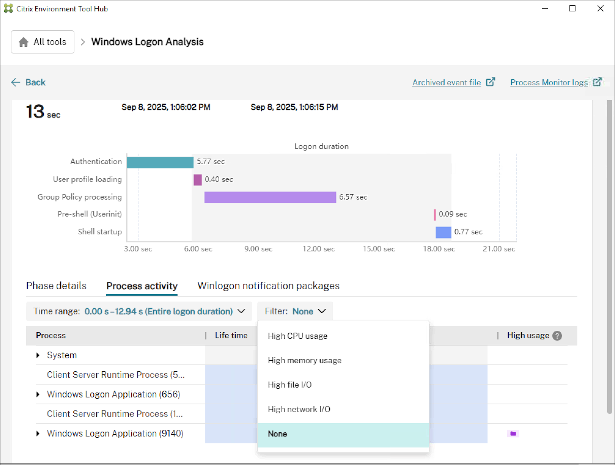Open the Filter dropdown

point(322,311)
